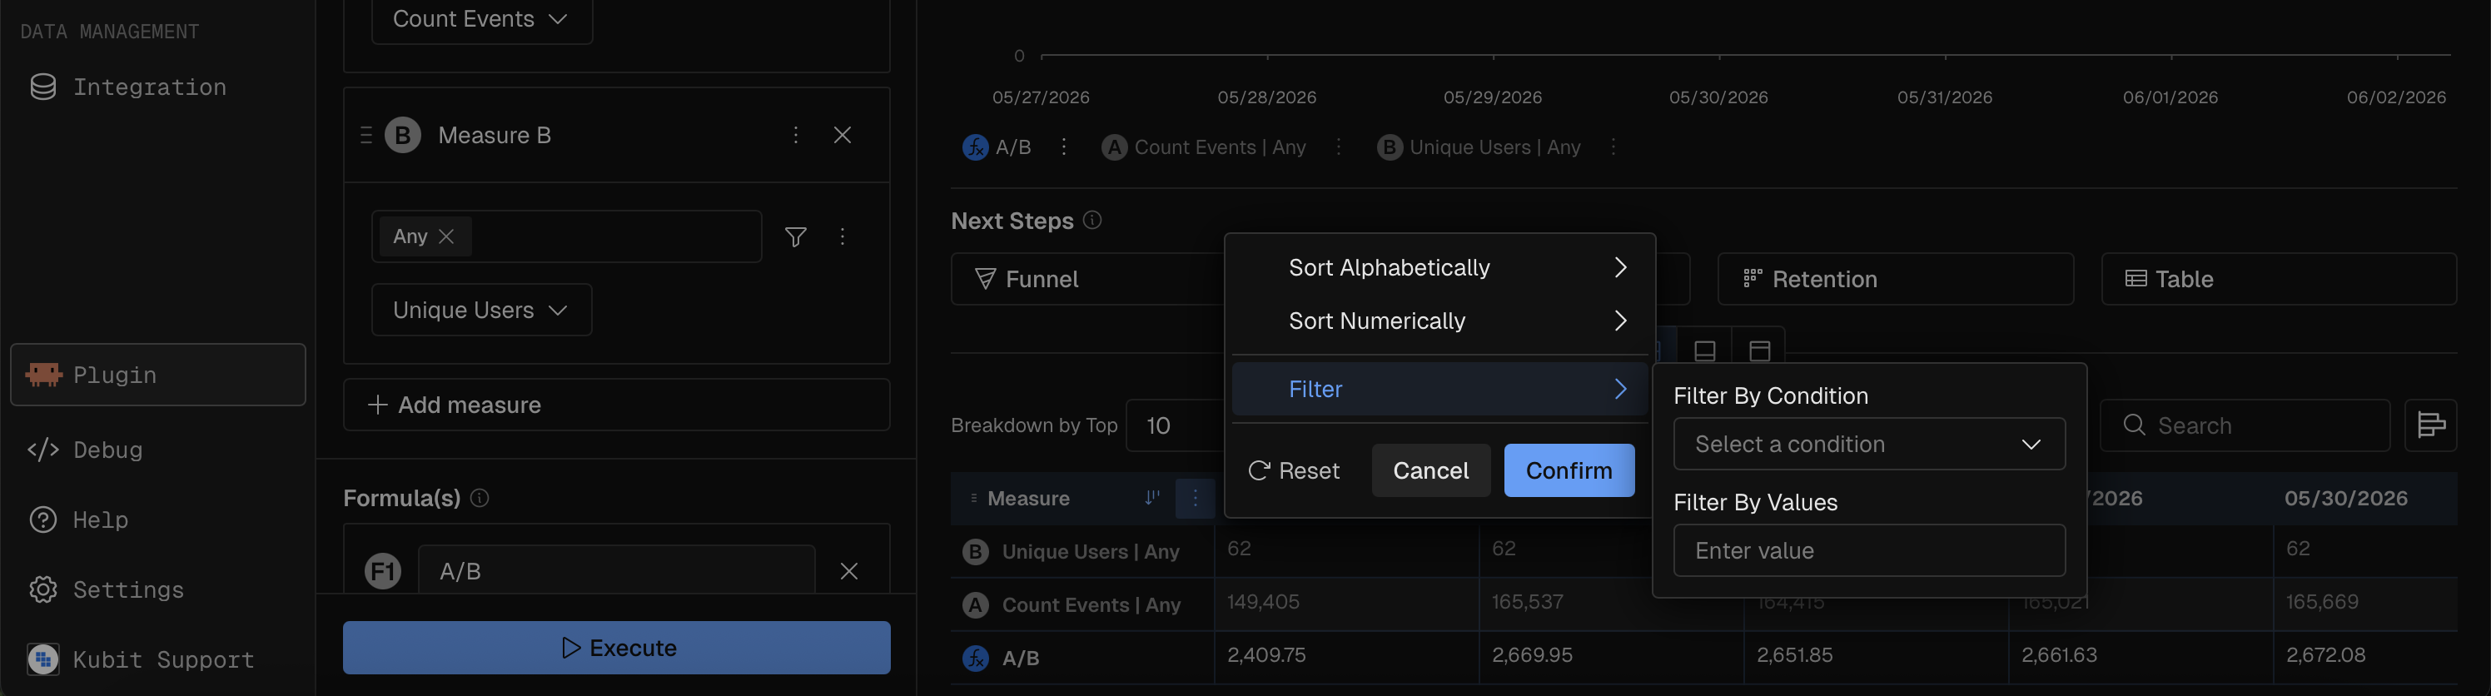2491x696 pixels.
Task: Toggle the Count Events | Any legend series
Action: [x=1204, y=147]
